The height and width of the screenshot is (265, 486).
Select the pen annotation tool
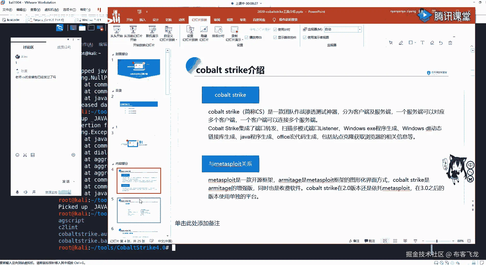401,43
